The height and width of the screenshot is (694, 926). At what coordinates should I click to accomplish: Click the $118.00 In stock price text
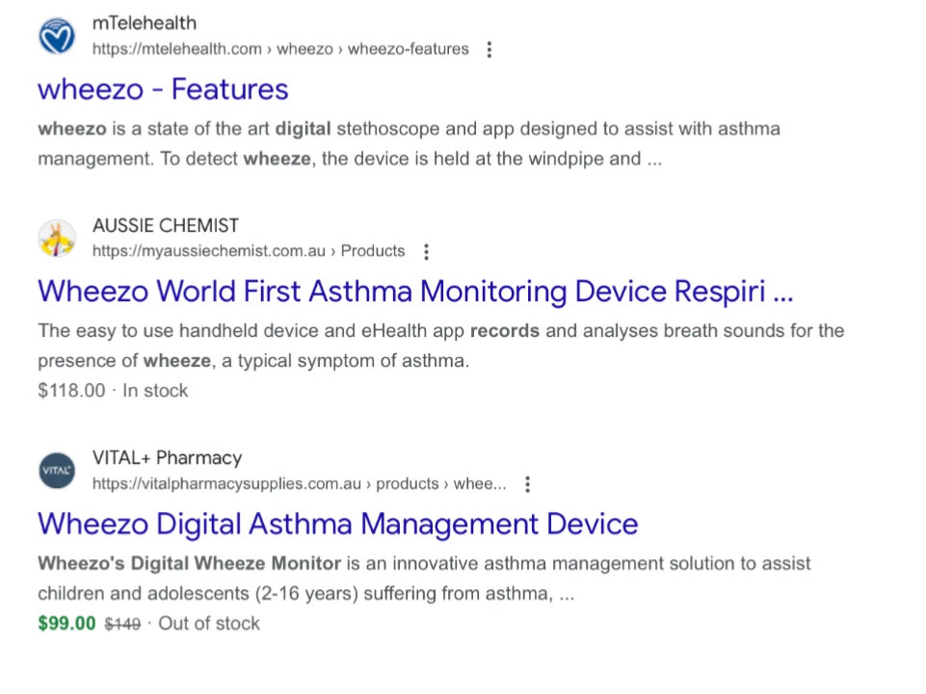(x=113, y=391)
